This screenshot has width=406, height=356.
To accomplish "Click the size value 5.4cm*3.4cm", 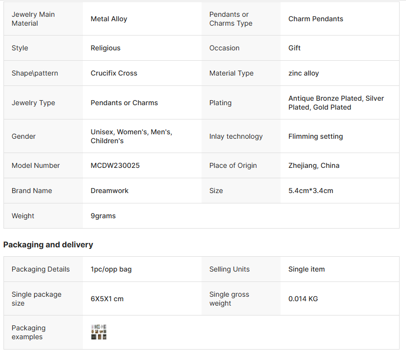I will 311,191.
